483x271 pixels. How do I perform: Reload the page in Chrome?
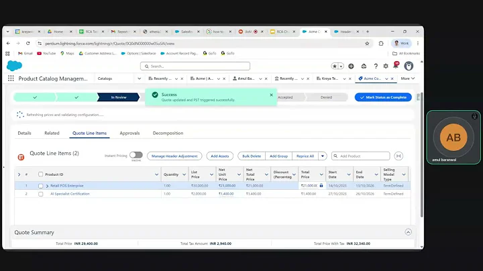pyautogui.click(x=28, y=44)
